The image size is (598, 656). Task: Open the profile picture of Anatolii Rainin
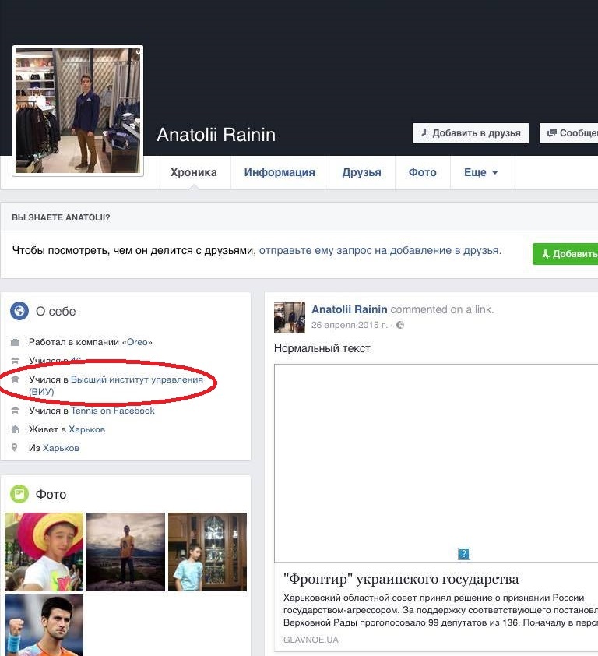point(78,111)
